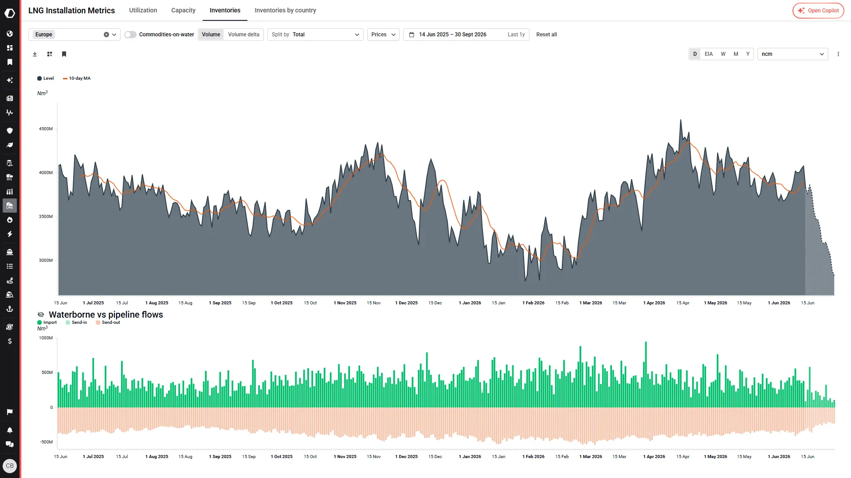Open the chat messages icon in sidebar
Viewport: 851px width, 478px height.
tap(10, 444)
